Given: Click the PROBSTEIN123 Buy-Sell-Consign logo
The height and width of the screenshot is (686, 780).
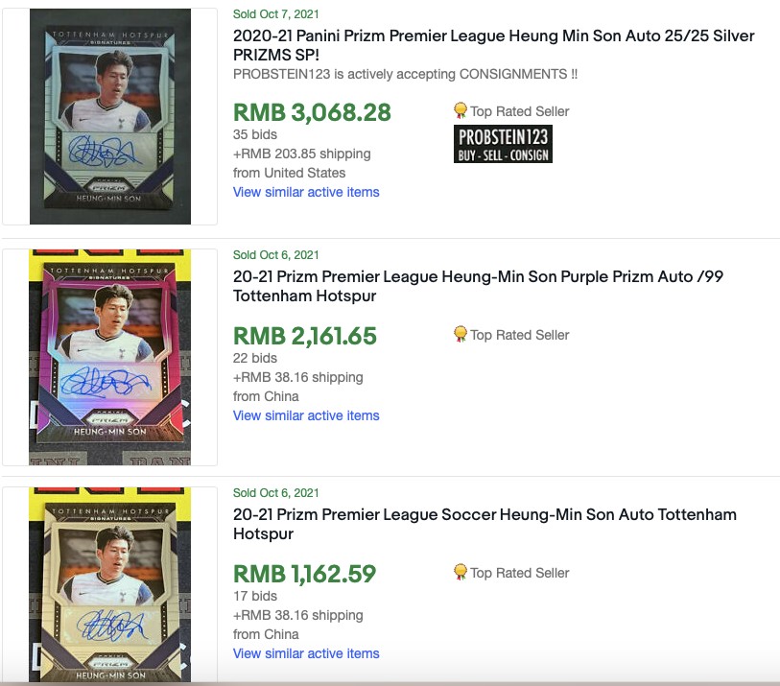Looking at the screenshot, I should (x=503, y=144).
